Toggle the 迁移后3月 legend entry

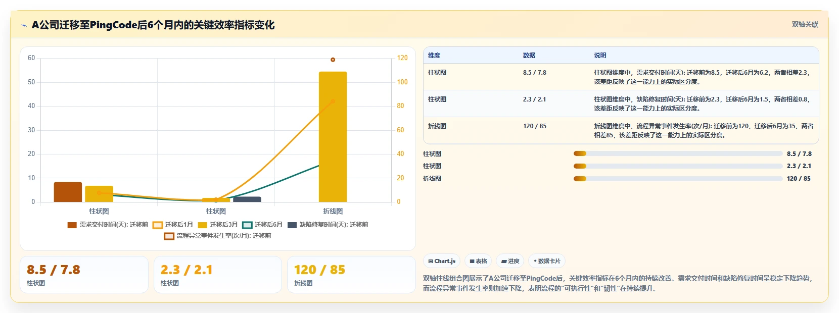[x=218, y=225]
